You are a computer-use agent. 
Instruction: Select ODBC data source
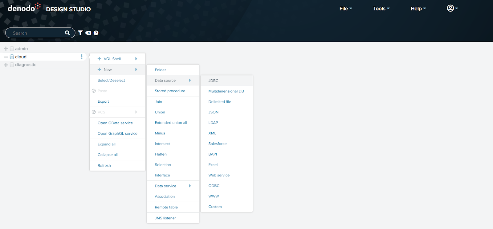(226, 186)
